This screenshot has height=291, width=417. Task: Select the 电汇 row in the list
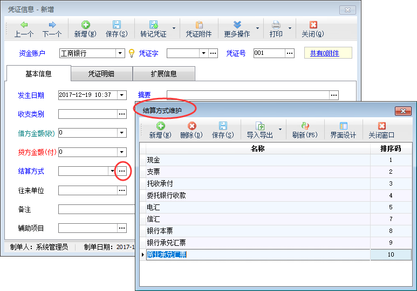tap(153, 208)
